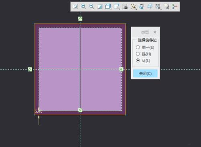Select the 5.00 dimension value
Viewport: 201px width, 147px height.
39,111
